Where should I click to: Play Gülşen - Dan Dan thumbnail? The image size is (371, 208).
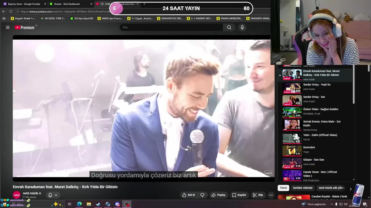tap(292, 163)
